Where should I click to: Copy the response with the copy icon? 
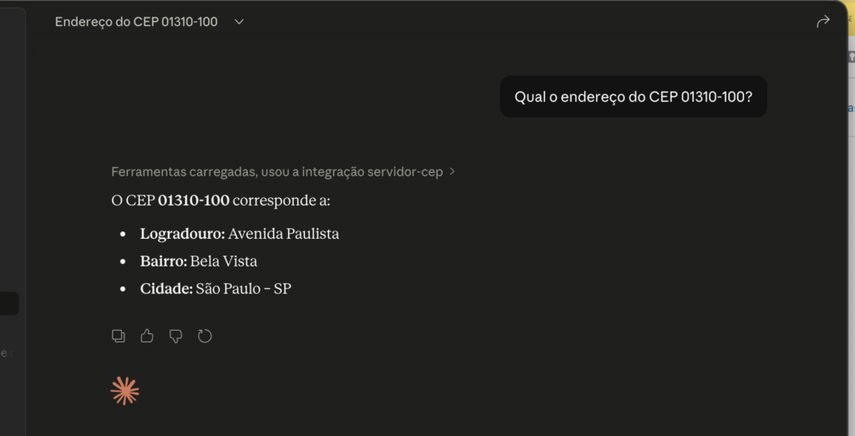tap(119, 336)
